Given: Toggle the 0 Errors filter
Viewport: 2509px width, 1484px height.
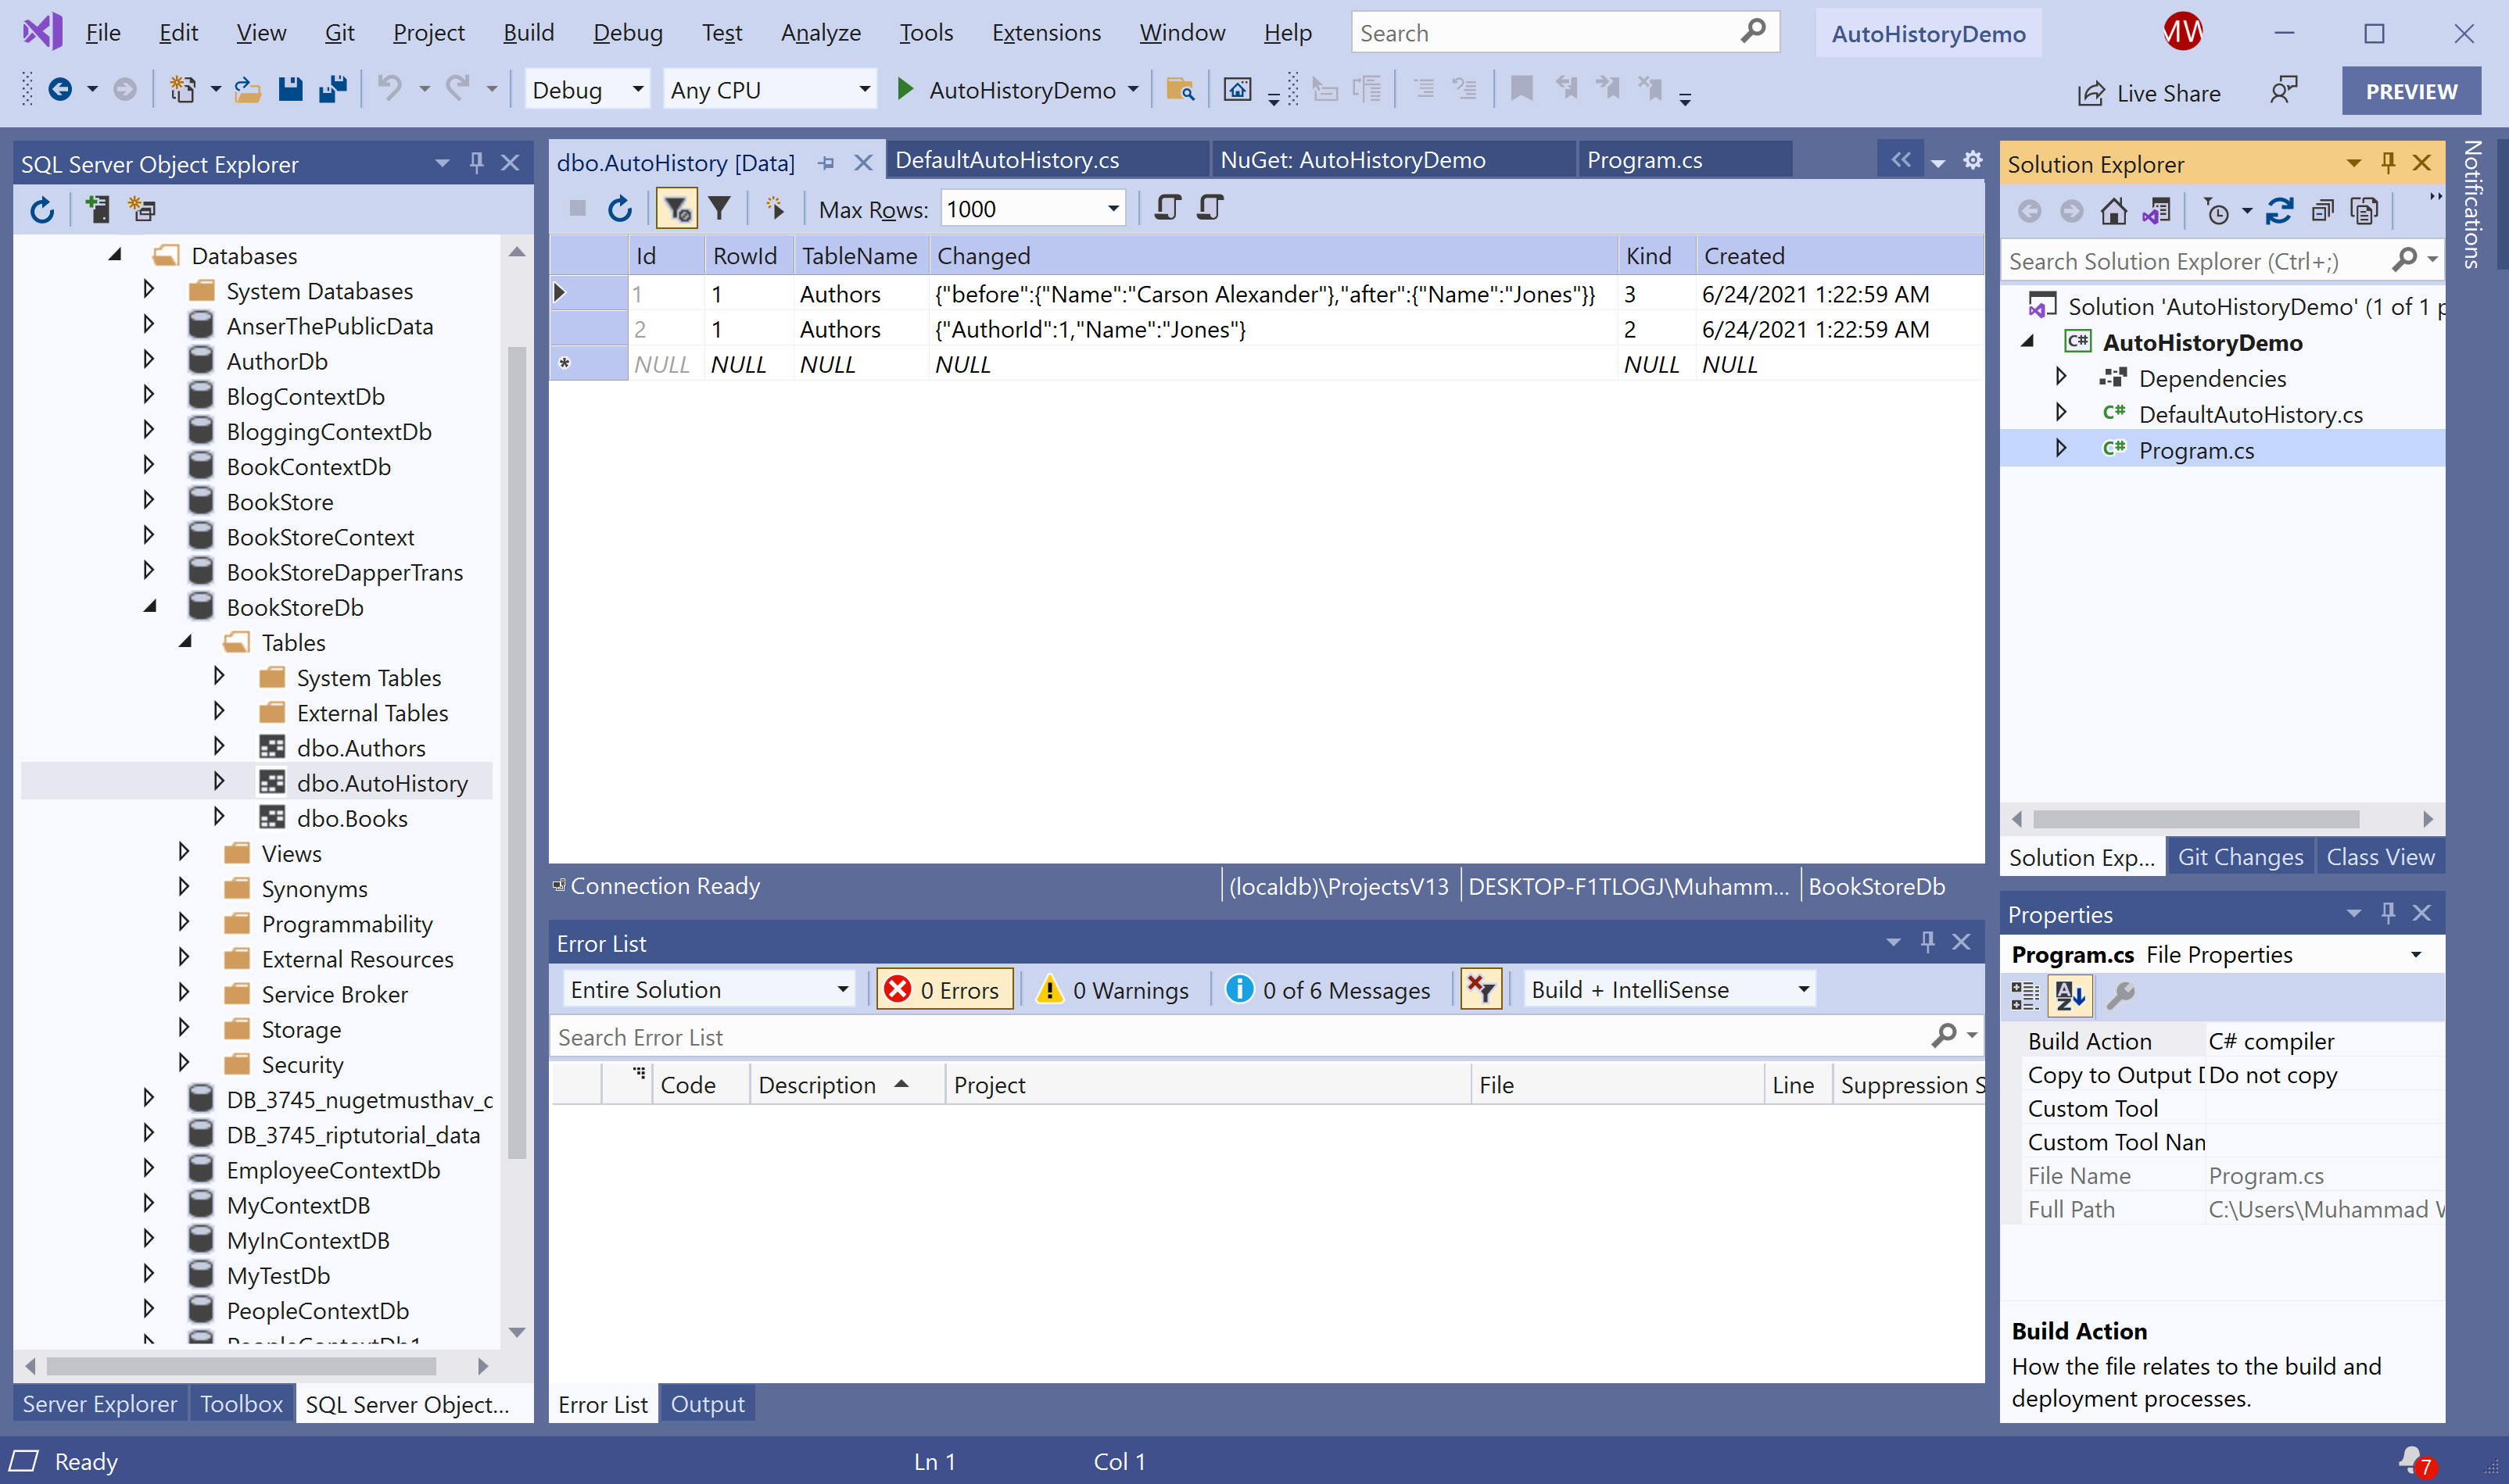Looking at the screenshot, I should (944, 990).
